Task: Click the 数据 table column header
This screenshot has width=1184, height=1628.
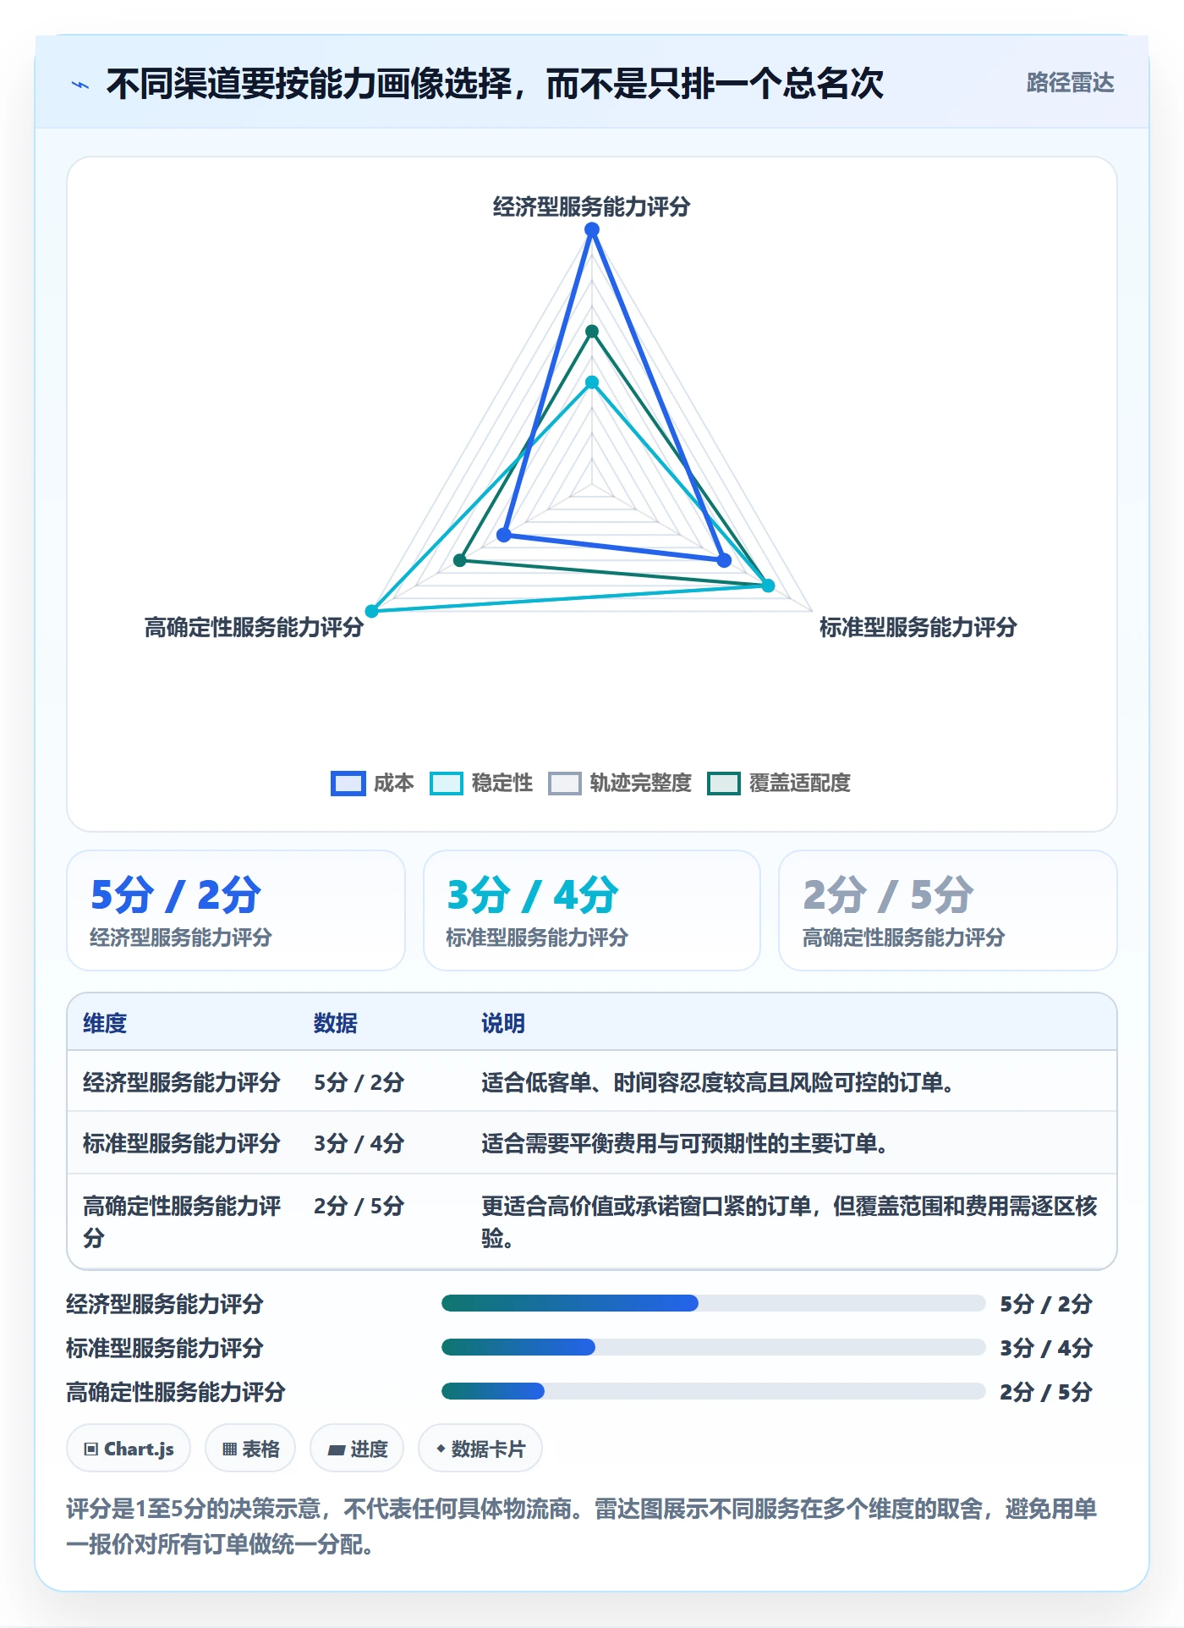Action: (x=336, y=1023)
